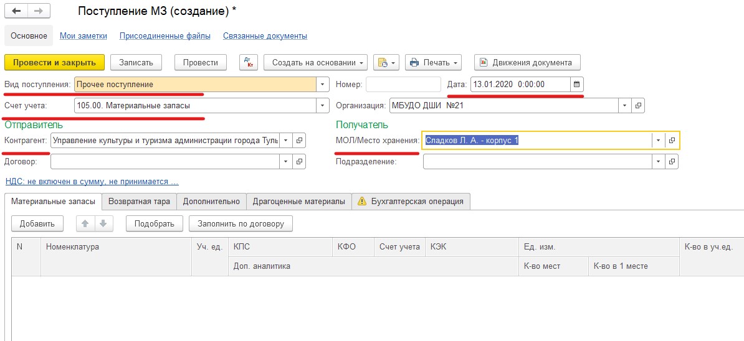Screen dimensions: 744x341
Task: Expand the Счет учета dropdown
Action: click(323, 106)
